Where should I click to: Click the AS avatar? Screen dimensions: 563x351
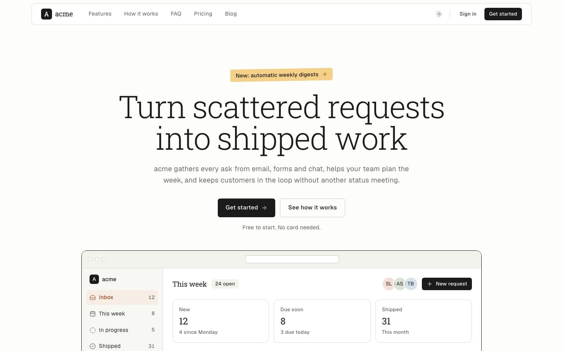[400, 284]
